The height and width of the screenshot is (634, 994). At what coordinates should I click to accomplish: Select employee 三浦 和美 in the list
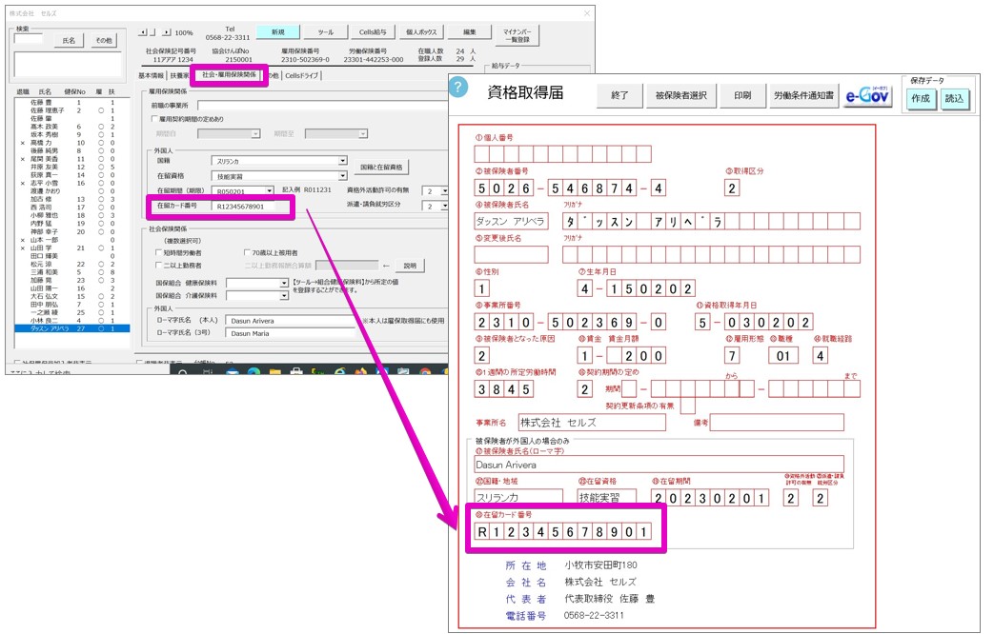71,272
